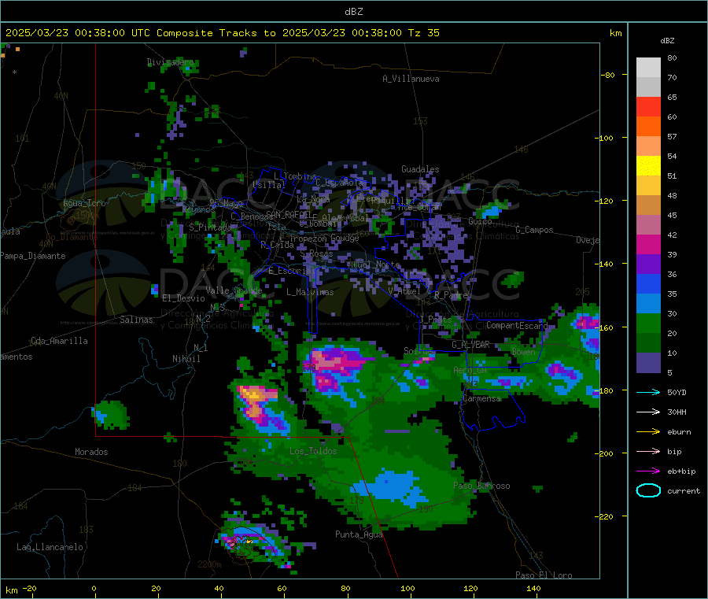The width and height of the screenshot is (708, 599).
Task: Click the 'Salinas' map label
Action: pos(136,320)
